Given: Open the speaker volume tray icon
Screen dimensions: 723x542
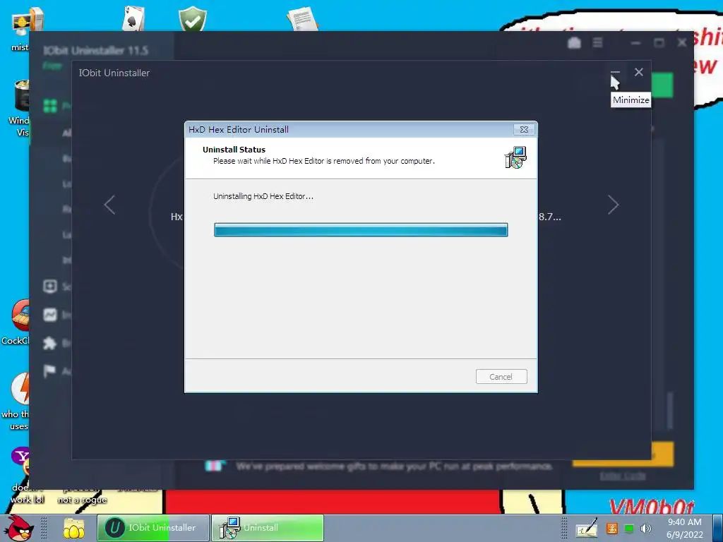Looking at the screenshot, I should click(x=646, y=528).
